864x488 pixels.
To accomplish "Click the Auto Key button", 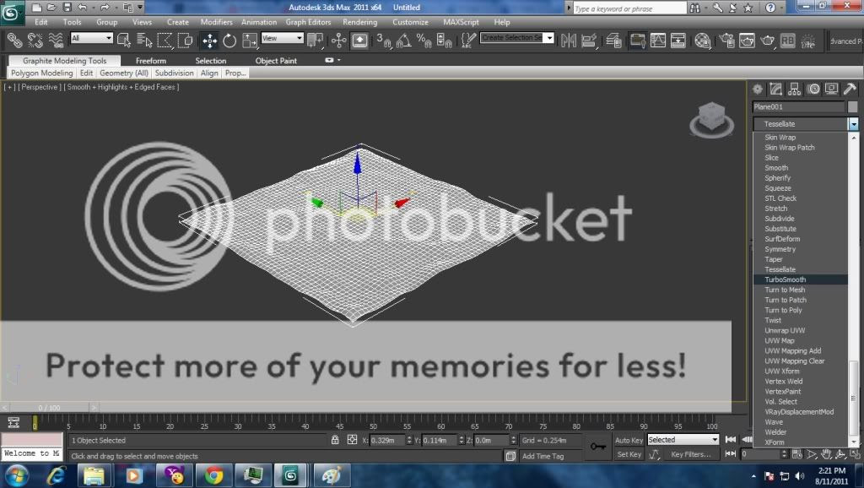I will tap(629, 440).
